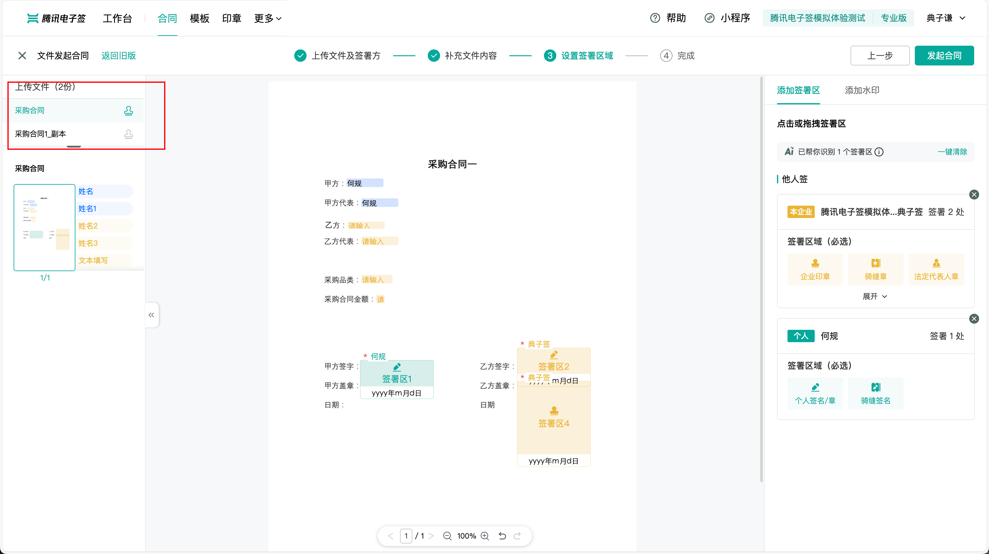Screen dimensions: 989x554
Task: Open the 典子谦 account dropdown
Action: point(946,18)
